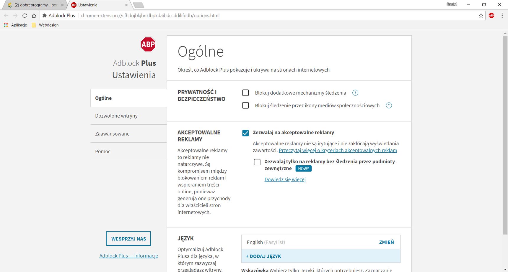Open the Chrome three-dot menu
The width and height of the screenshot is (508, 272).
[502, 16]
